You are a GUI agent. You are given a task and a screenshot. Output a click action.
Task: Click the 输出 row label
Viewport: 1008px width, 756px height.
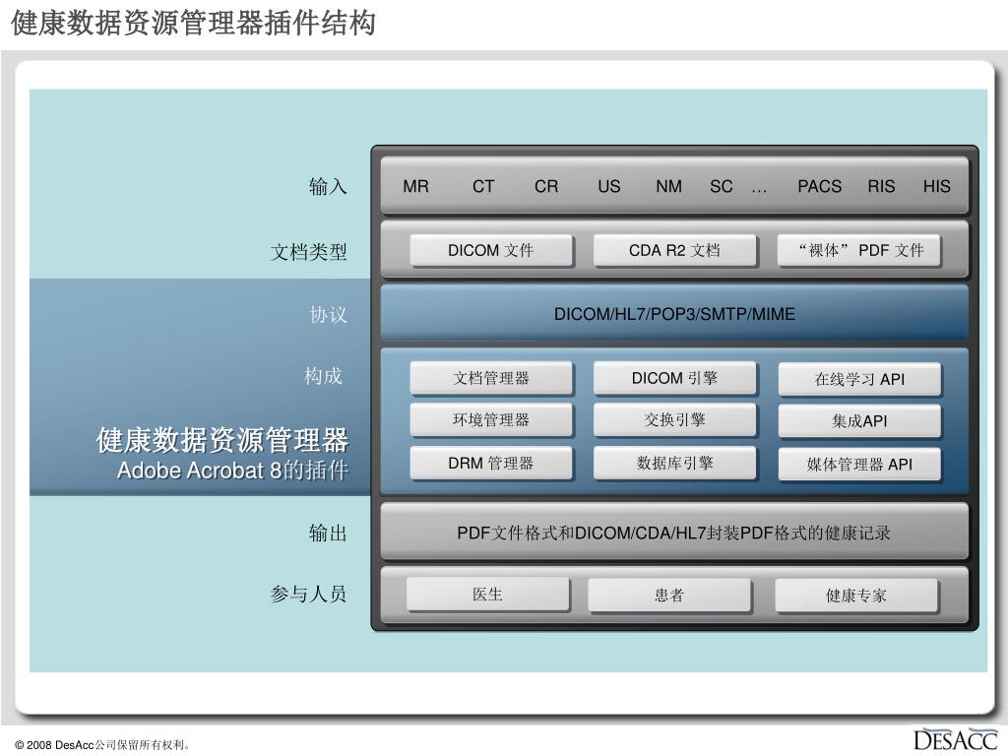pos(328,533)
